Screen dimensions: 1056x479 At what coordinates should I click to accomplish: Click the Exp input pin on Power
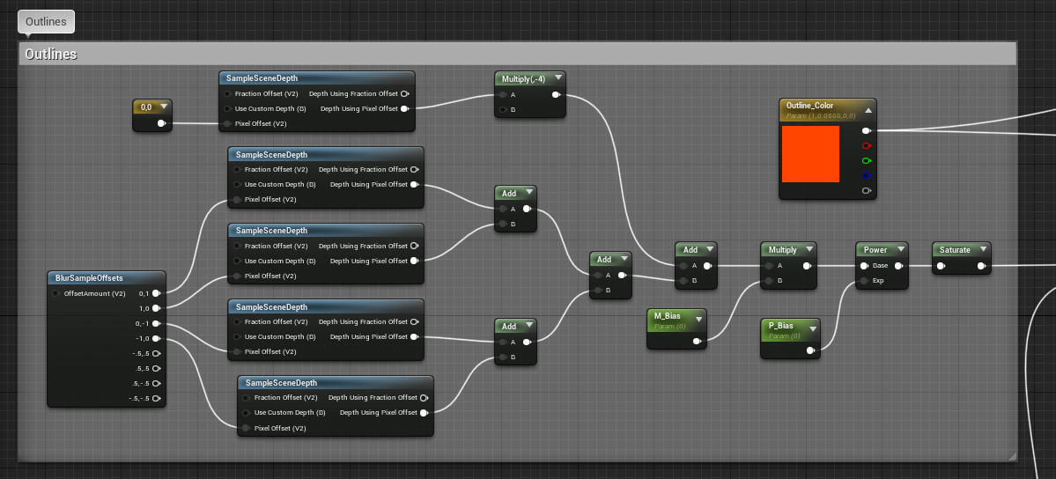[x=864, y=280]
